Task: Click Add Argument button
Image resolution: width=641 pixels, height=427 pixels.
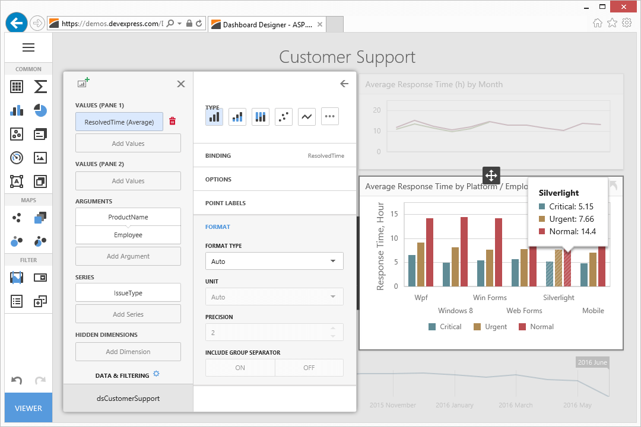Action: 128,256
